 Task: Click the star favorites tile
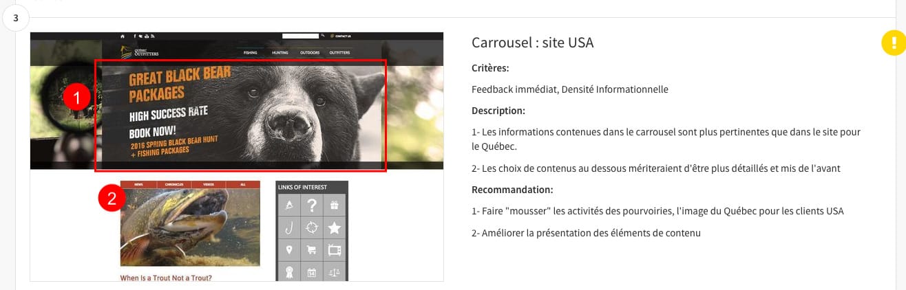pyautogui.click(x=335, y=227)
